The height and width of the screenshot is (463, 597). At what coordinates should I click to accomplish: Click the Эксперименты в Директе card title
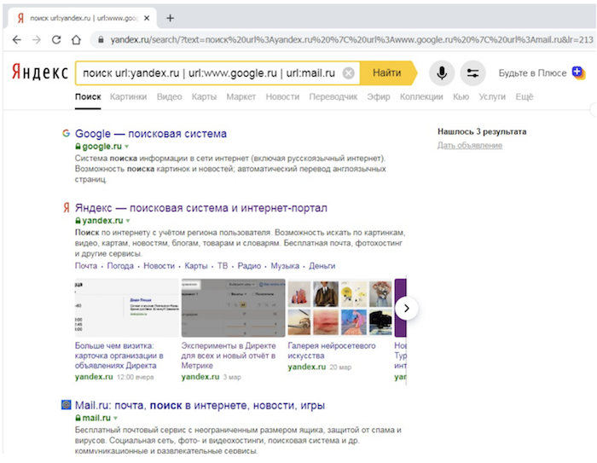coord(229,356)
